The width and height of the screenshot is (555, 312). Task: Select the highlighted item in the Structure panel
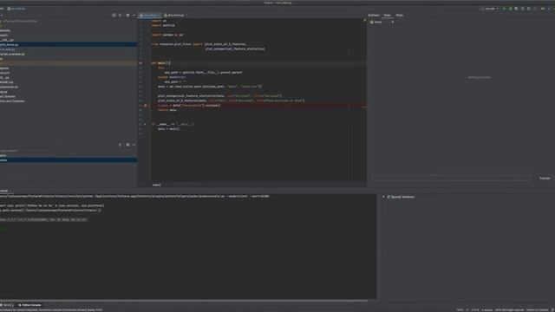pos(69,159)
